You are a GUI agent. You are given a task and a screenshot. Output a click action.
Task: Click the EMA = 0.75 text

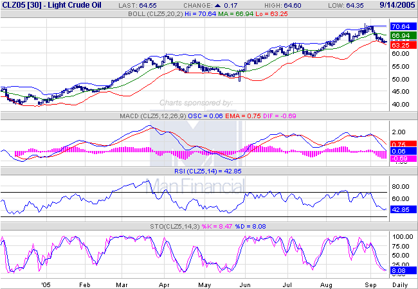pyautogui.click(x=243, y=116)
